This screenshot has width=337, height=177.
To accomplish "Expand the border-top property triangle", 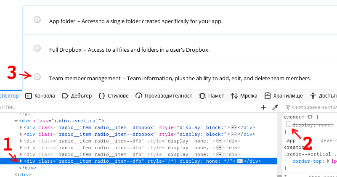I will [x=329, y=161].
